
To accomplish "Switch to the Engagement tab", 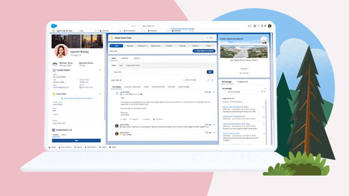I will point(243,82).
